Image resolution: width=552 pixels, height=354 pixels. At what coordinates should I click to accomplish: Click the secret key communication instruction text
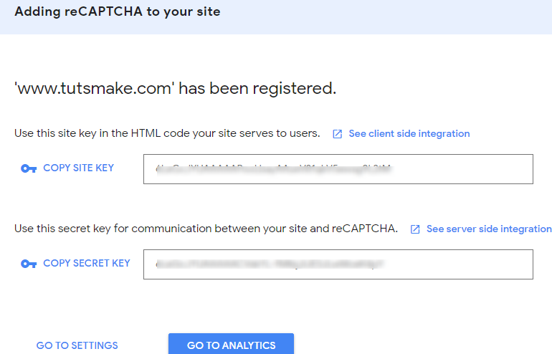click(x=206, y=229)
